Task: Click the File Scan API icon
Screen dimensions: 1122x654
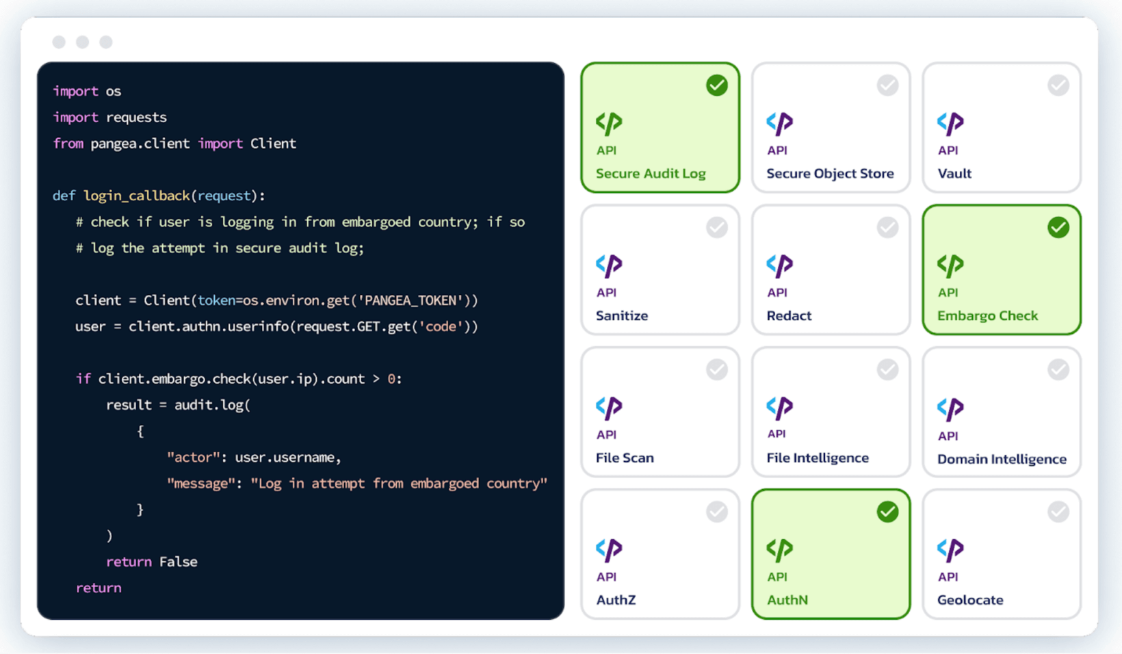Action: (x=608, y=408)
